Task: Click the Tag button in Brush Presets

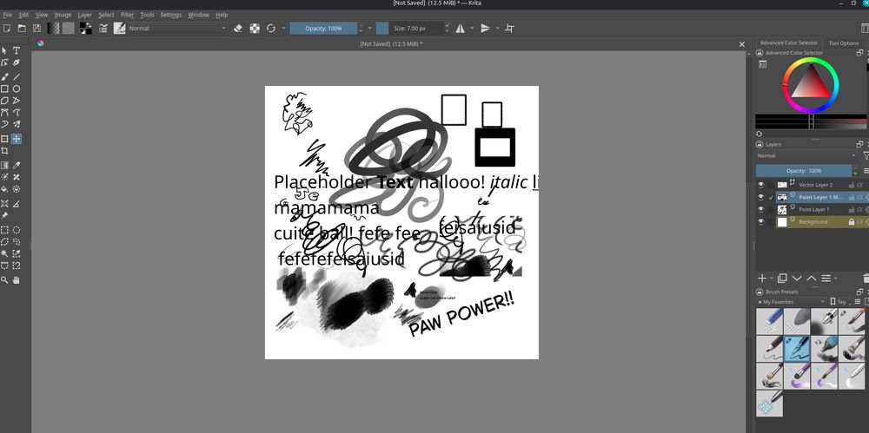Action: tap(838, 302)
